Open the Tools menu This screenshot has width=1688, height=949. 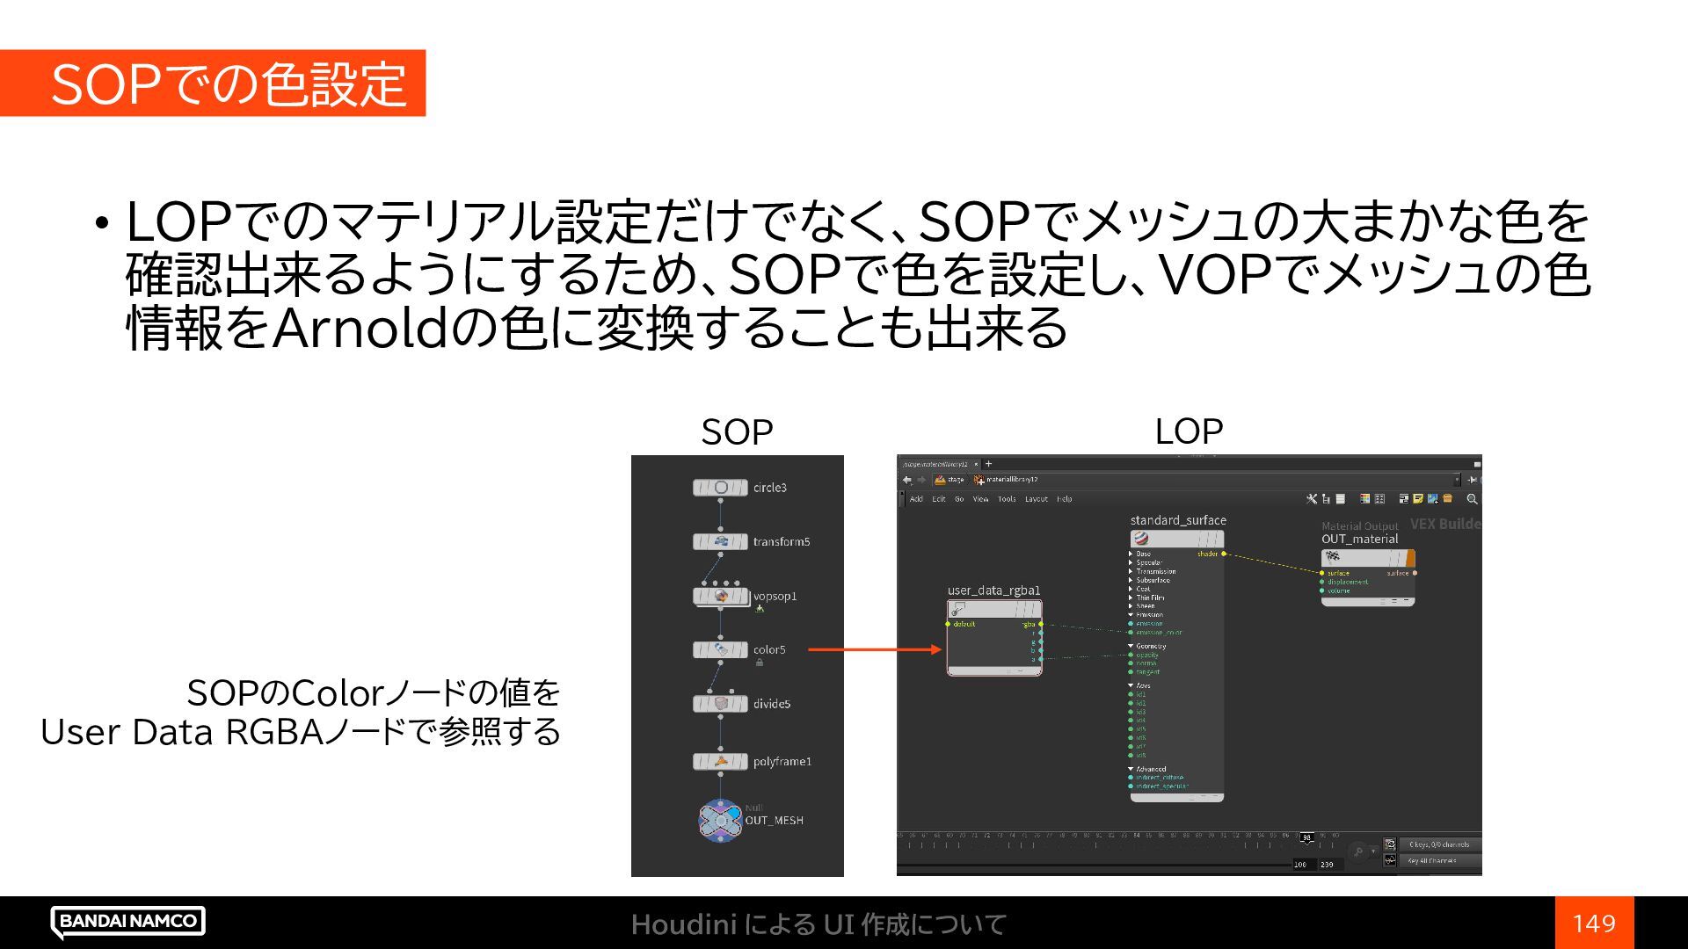point(1007,499)
